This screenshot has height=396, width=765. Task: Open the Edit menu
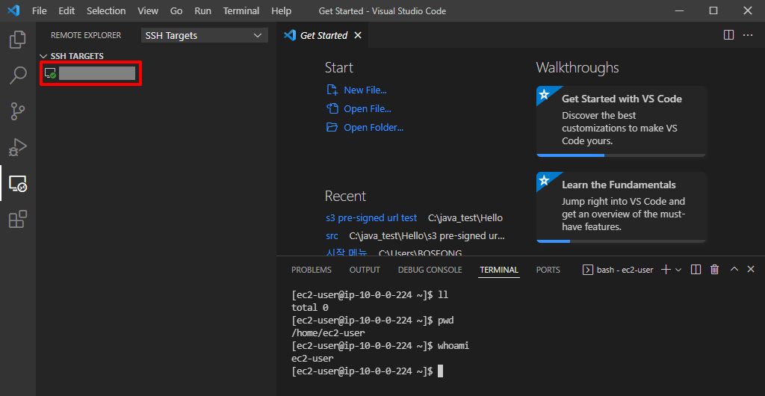pyautogui.click(x=66, y=10)
